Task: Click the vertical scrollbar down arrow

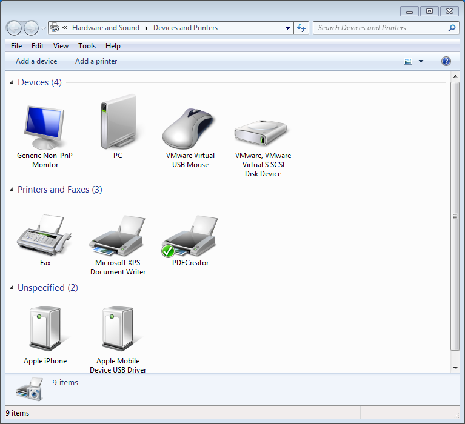Action: click(x=455, y=368)
